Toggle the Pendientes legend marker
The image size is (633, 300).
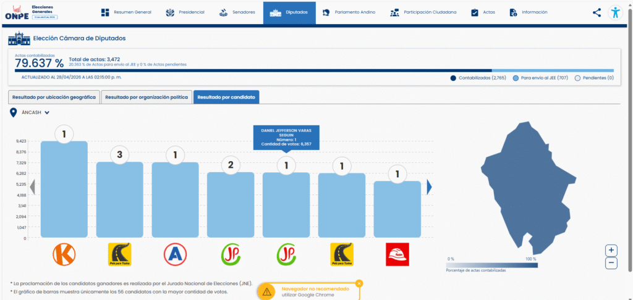coord(577,78)
